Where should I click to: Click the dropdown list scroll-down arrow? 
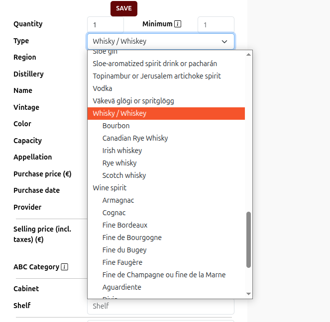point(248,294)
